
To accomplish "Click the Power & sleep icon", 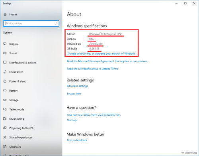I will pos(5,81).
